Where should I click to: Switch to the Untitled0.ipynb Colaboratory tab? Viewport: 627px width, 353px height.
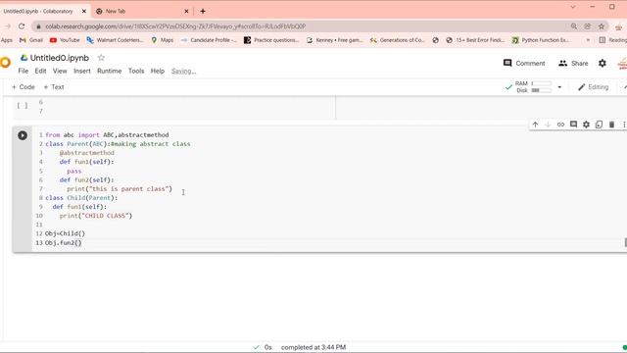pyautogui.click(x=44, y=11)
